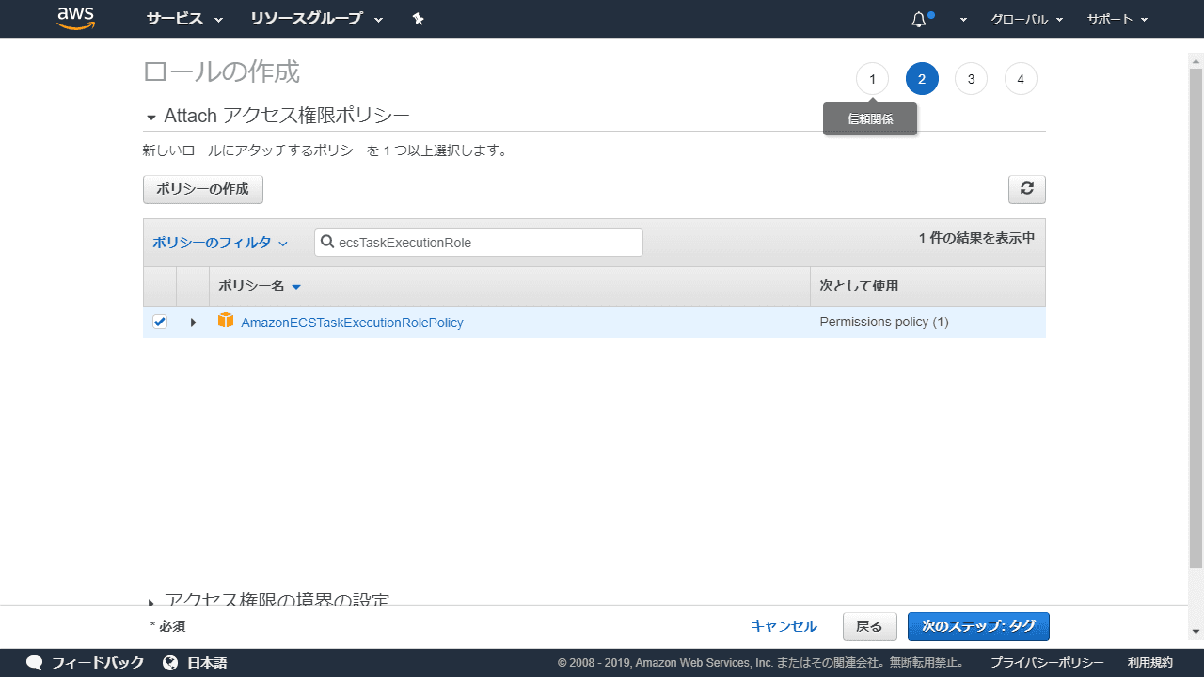Viewport: 1204px width, 677px height.
Task: Click the AWS logo
Action: click(x=76, y=18)
